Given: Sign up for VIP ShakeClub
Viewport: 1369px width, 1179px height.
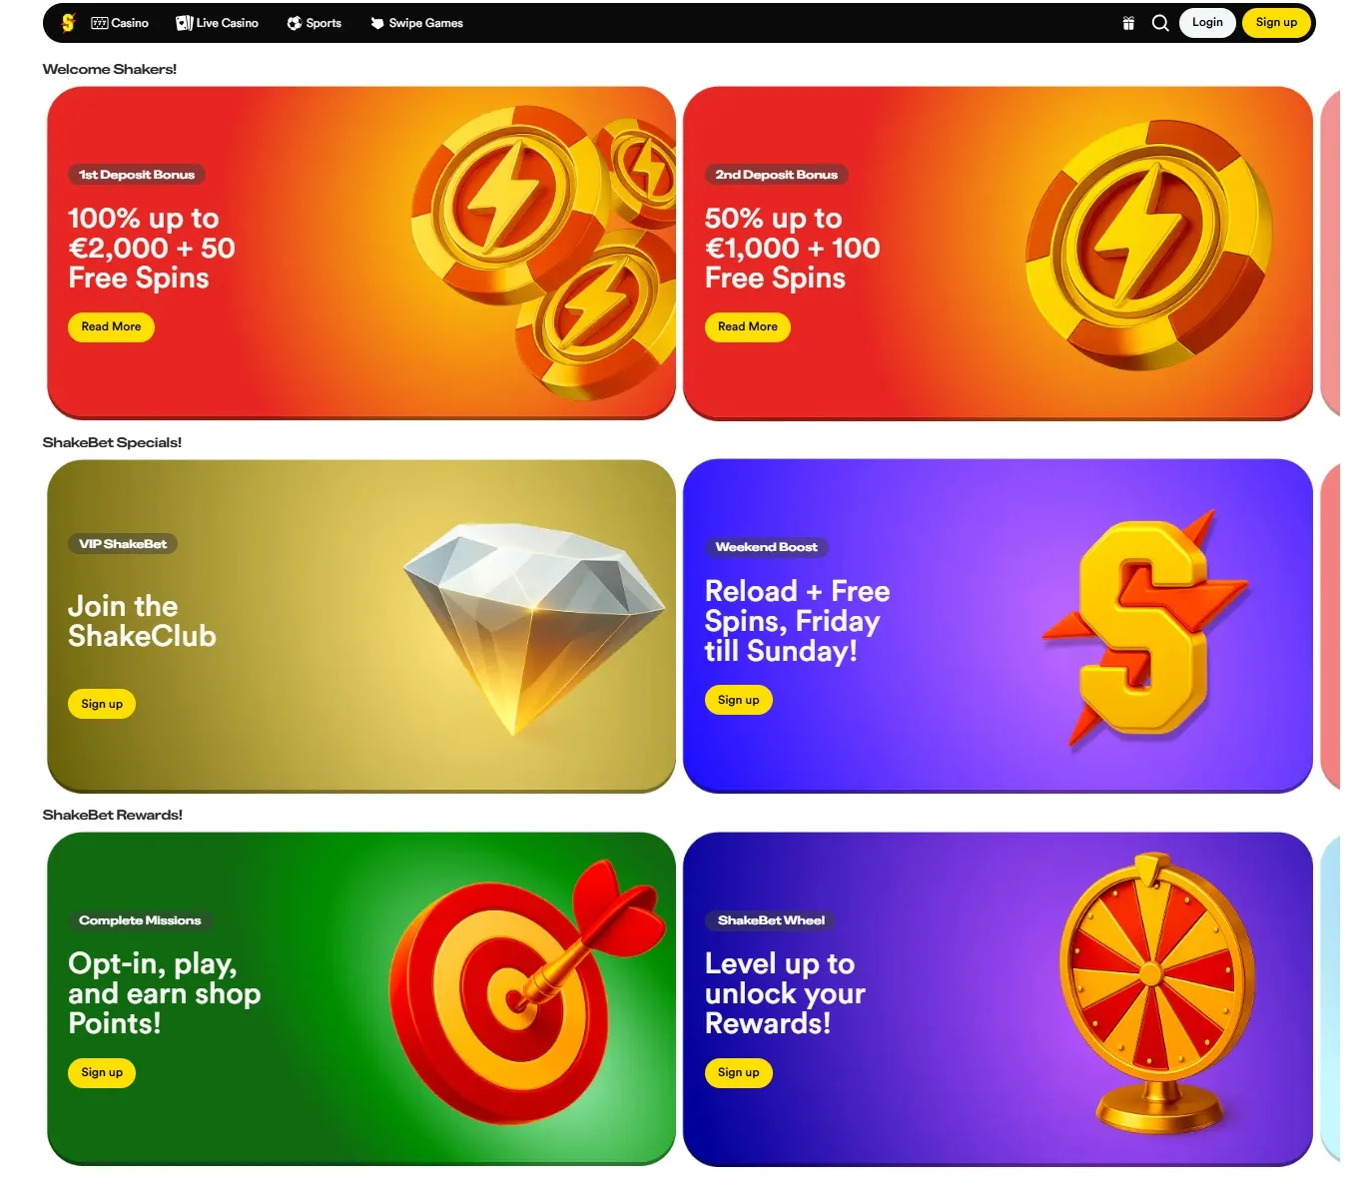Looking at the screenshot, I should pos(102,704).
